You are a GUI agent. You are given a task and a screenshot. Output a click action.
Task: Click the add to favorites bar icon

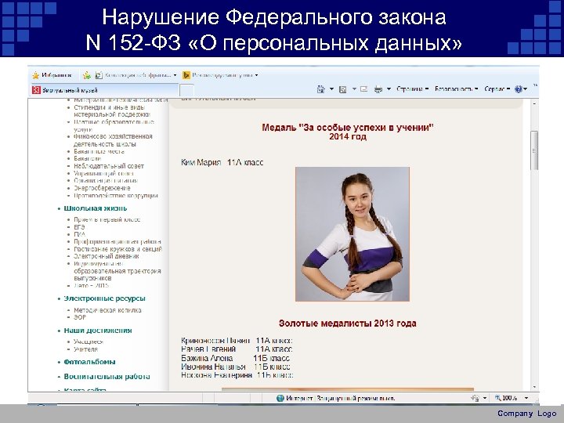[x=87, y=75]
